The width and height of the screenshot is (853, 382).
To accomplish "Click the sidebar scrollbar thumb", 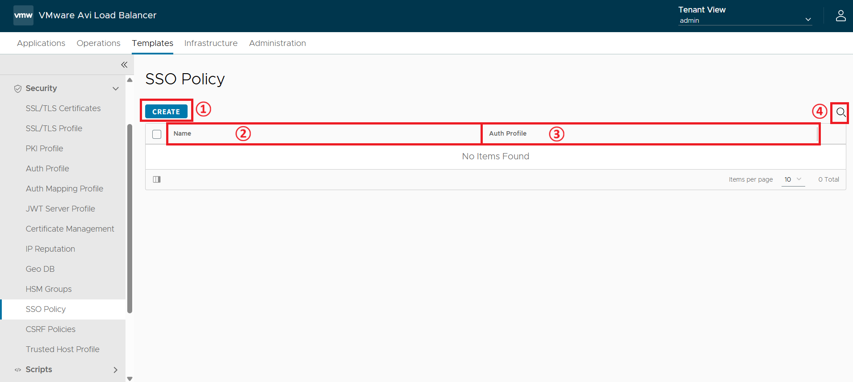I will (130, 219).
